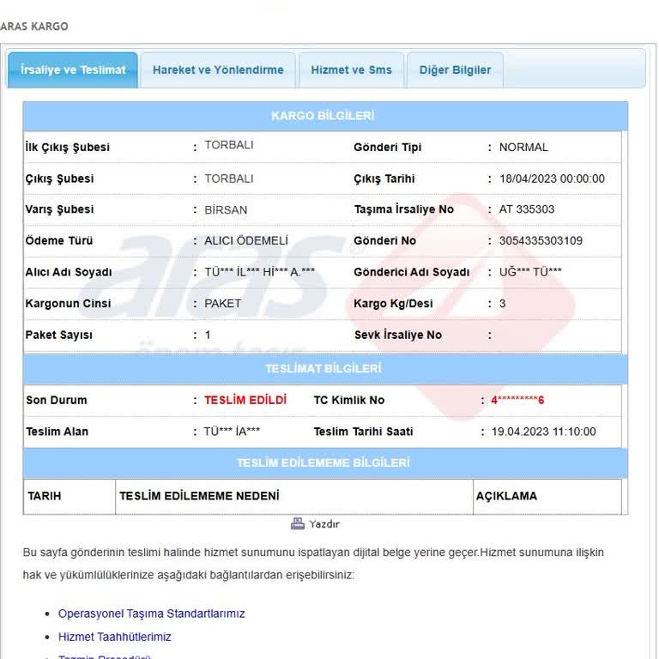Click the BİRSAN arrival branch value

pos(226,209)
